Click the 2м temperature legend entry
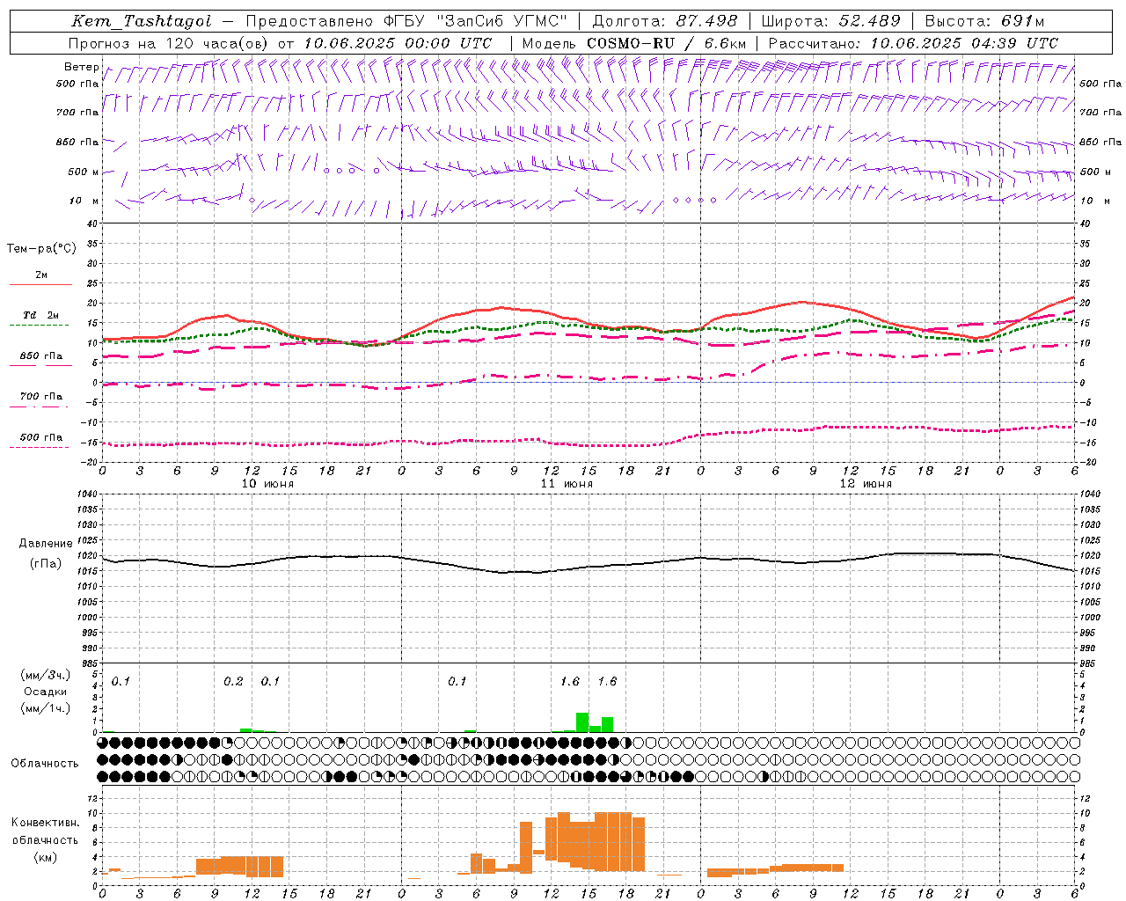The width and height of the screenshot is (1126, 901). pyautogui.click(x=41, y=275)
